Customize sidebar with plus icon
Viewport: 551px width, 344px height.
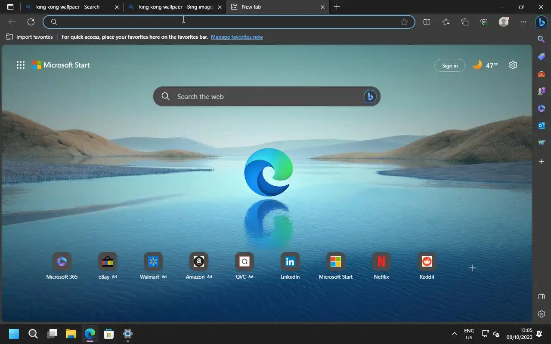coord(542,162)
